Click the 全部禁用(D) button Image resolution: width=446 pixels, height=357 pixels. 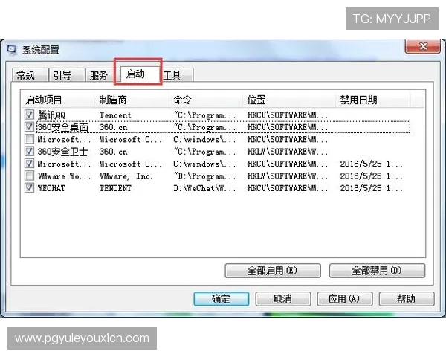(377, 271)
